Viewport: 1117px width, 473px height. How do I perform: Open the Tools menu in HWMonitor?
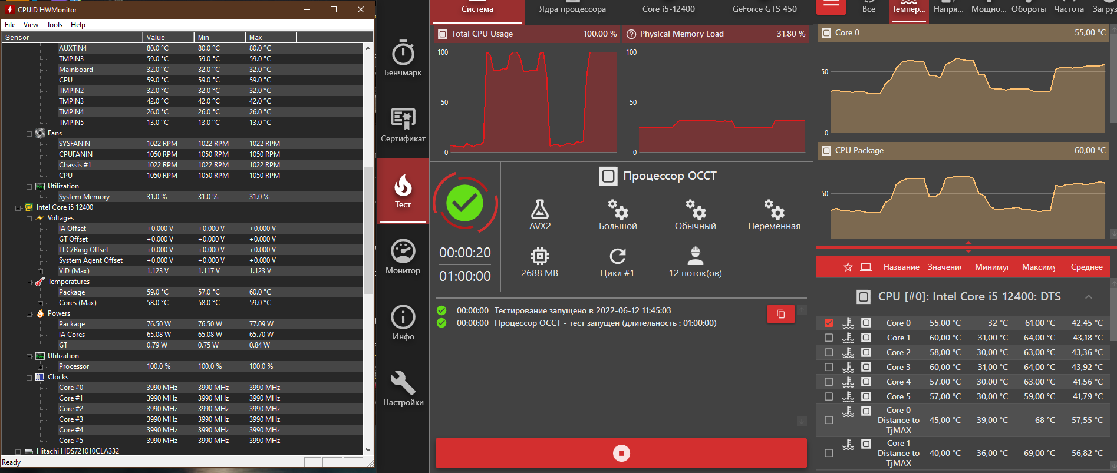click(54, 25)
